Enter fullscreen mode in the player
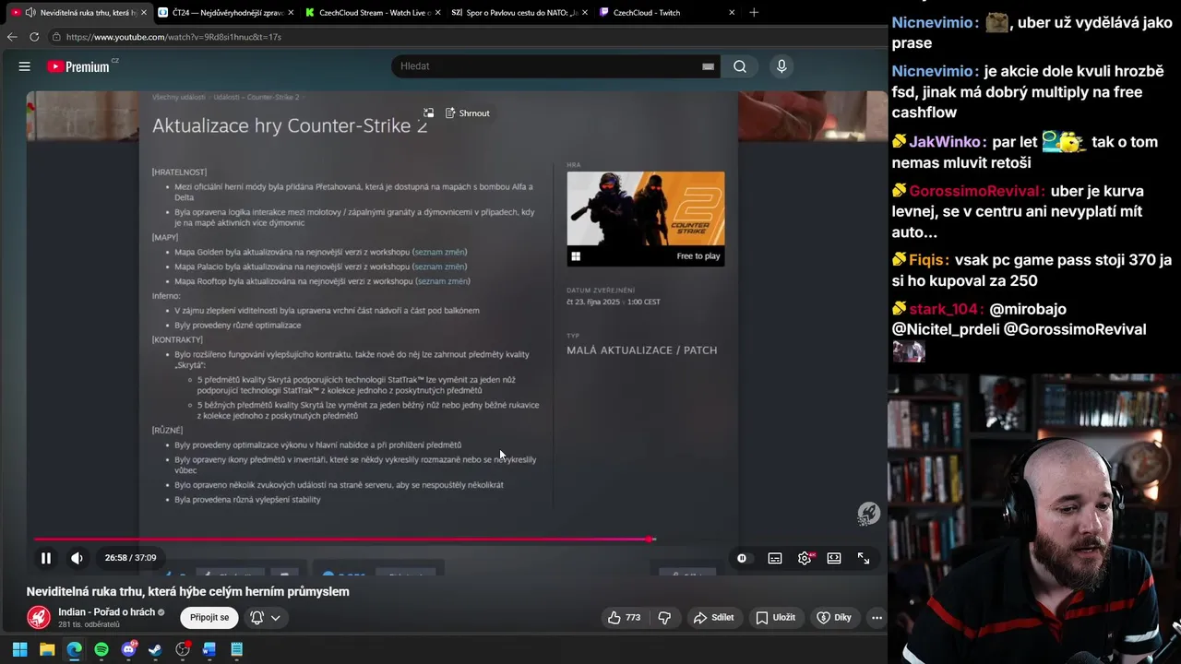This screenshot has height=664, width=1181. click(864, 558)
